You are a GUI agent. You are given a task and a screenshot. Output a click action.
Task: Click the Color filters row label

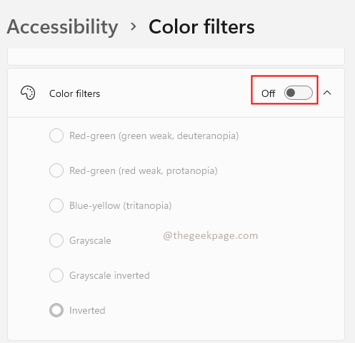[x=75, y=93]
